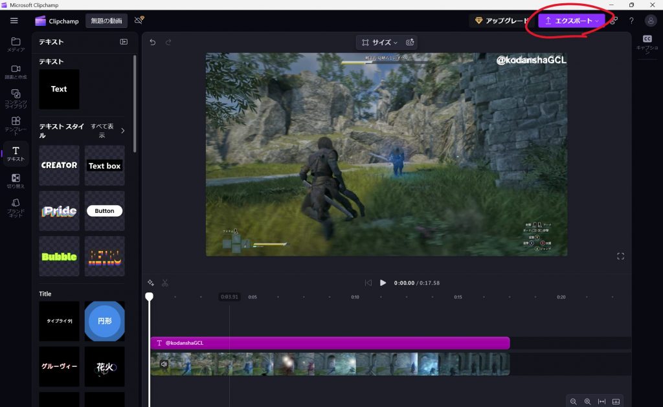Open the メディア media tab
Image resolution: width=663 pixels, height=407 pixels.
coord(16,45)
